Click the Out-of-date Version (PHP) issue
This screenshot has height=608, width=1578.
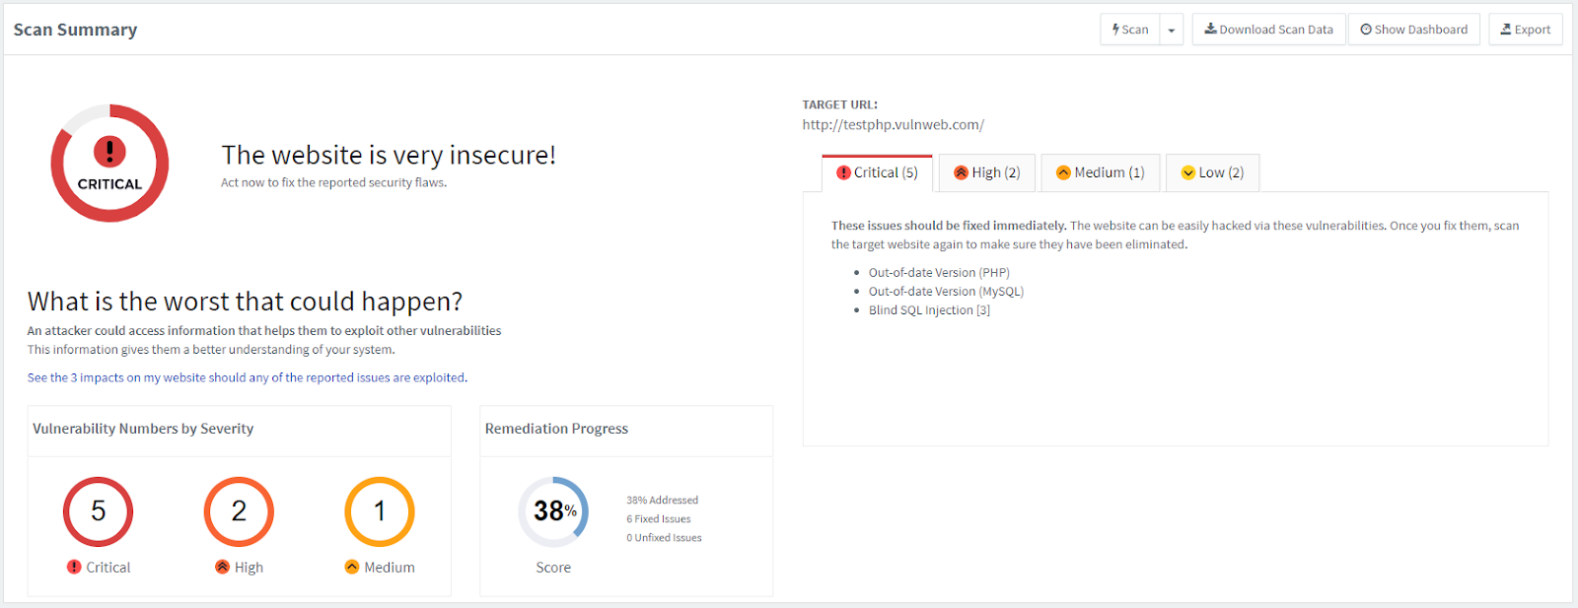pyautogui.click(x=939, y=273)
